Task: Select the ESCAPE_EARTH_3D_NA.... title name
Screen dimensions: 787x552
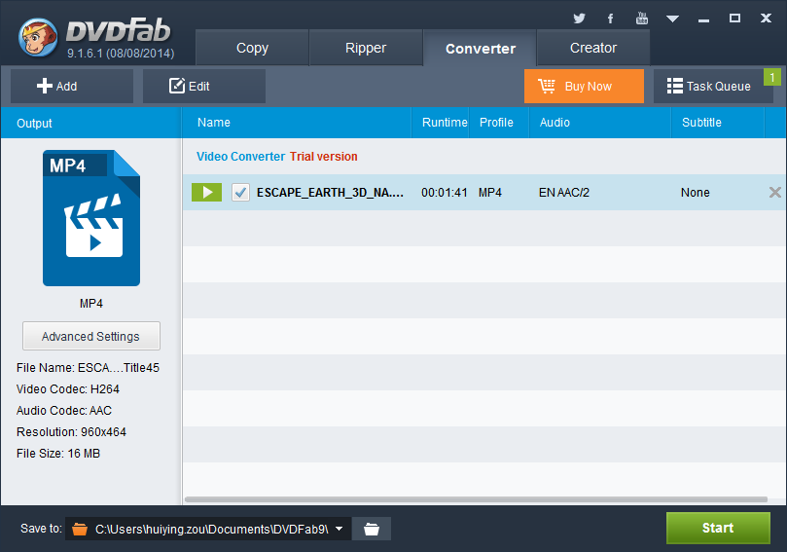Action: [330, 193]
